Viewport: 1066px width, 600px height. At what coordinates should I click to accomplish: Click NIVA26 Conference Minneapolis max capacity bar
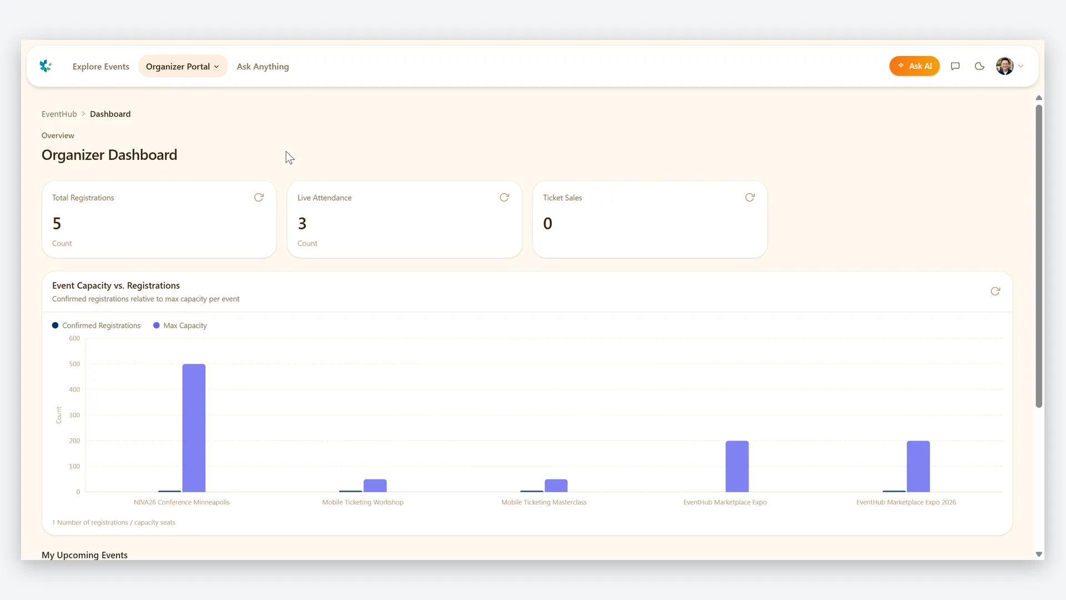click(x=194, y=428)
